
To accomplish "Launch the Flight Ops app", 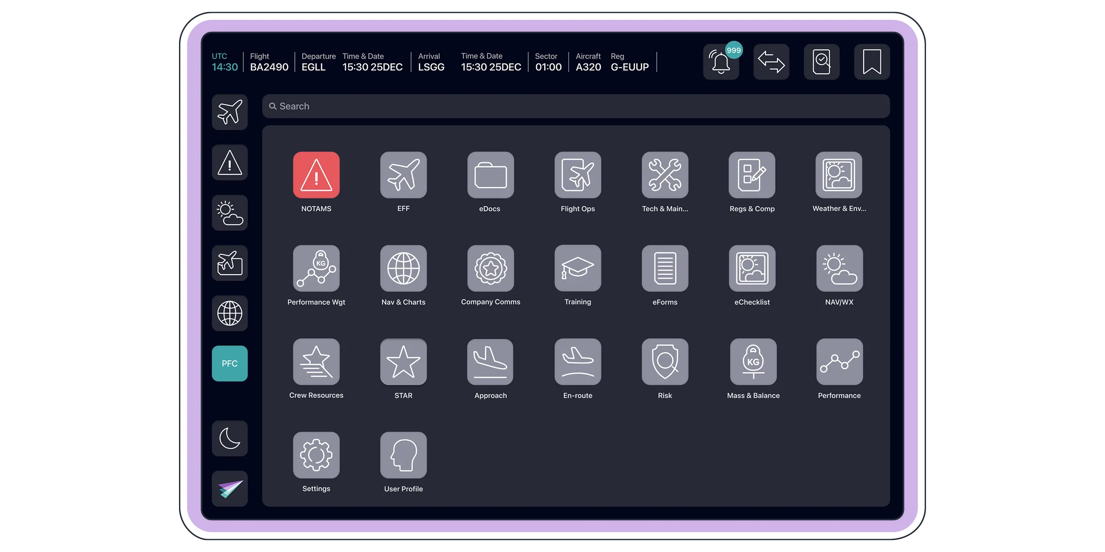I will [577, 175].
